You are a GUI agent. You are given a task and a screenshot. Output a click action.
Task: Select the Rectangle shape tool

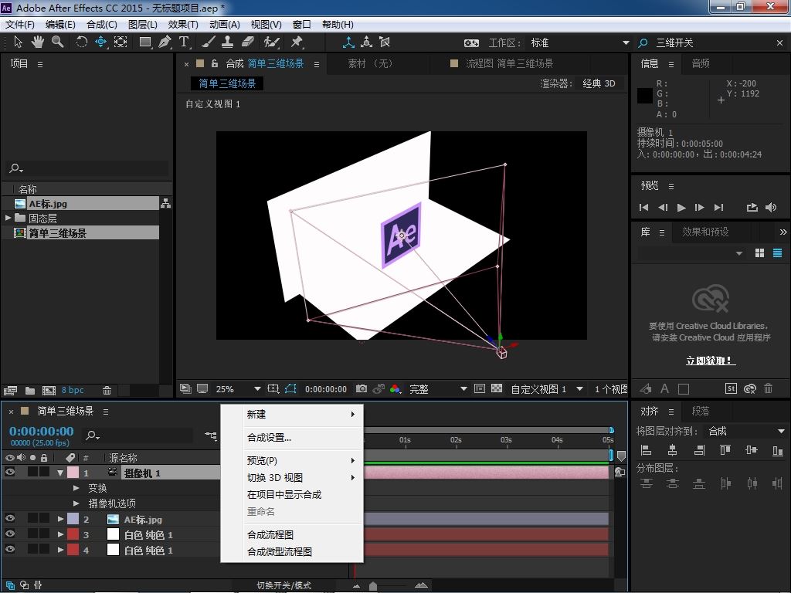point(145,42)
